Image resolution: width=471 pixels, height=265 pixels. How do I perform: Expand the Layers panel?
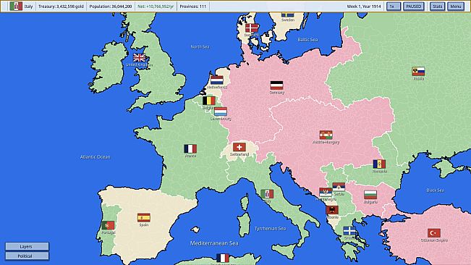pos(27,246)
